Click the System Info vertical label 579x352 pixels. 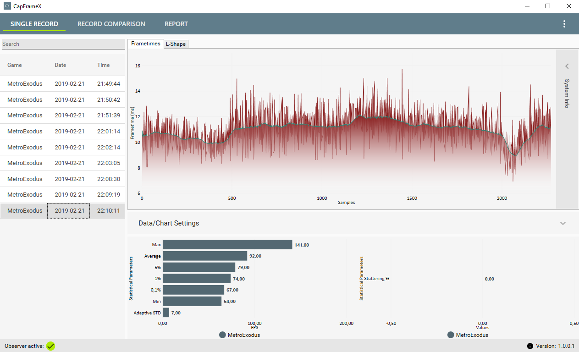pyautogui.click(x=567, y=93)
